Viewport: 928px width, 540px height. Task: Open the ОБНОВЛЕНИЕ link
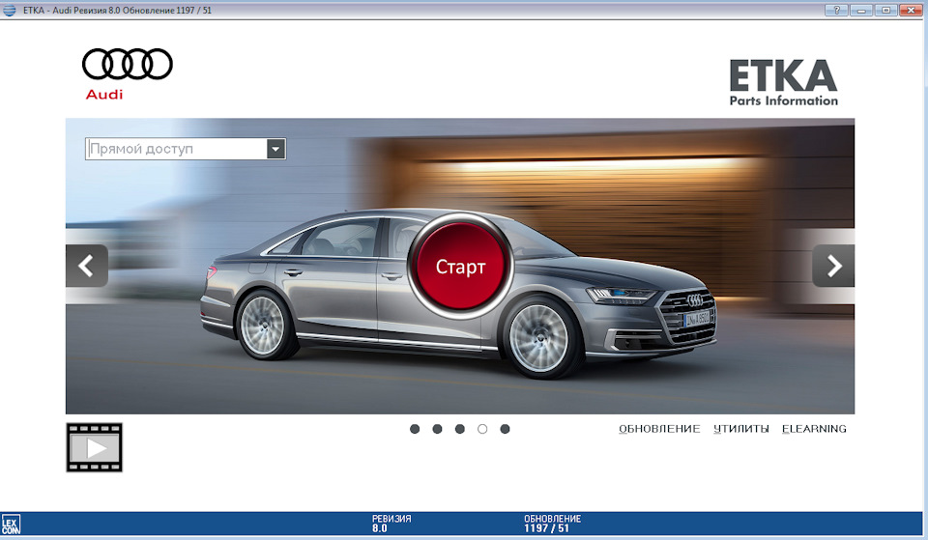(x=659, y=429)
